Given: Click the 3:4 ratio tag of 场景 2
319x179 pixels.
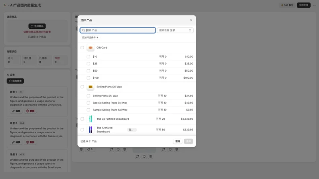Looking at the screenshot, I should (22, 123).
